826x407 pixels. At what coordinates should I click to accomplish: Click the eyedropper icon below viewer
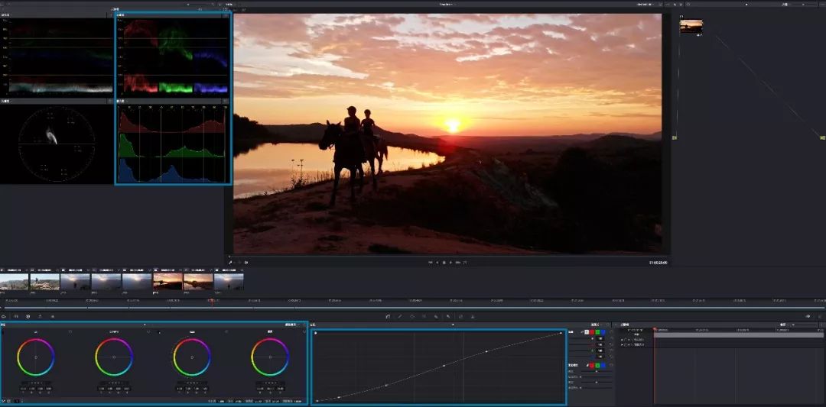[x=230, y=262]
